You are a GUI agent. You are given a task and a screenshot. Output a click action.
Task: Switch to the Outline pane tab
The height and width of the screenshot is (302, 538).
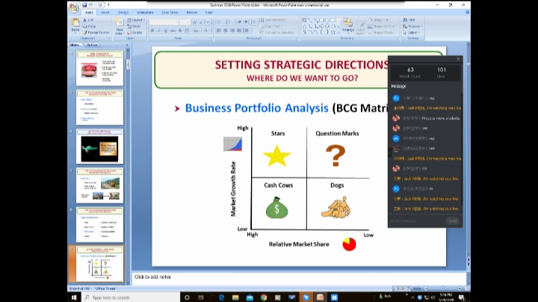click(92, 45)
